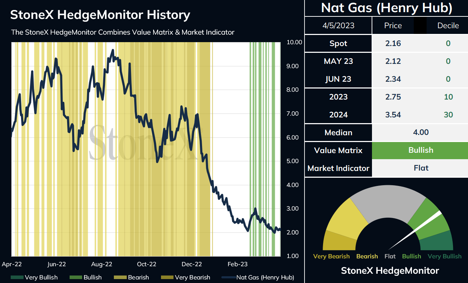
Task: Select the Spot price 2.16 cell
Action: [393, 44]
